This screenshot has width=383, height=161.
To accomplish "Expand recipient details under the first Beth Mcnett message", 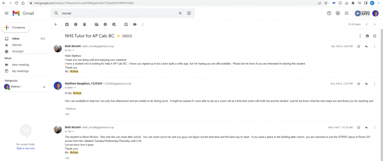I will click(73, 50).
